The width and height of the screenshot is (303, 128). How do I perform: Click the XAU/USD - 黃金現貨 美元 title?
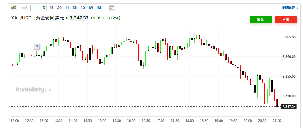pyautogui.click(x=38, y=18)
